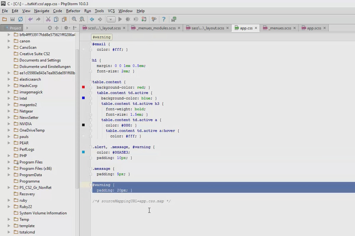Expand the ruby folder in the tree

tap(9, 200)
